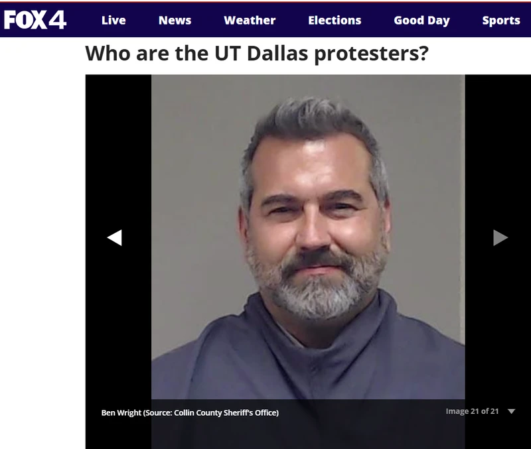Image resolution: width=531 pixels, height=449 pixels.
Task: Click the FOX 4 logo
Action: [x=35, y=20]
